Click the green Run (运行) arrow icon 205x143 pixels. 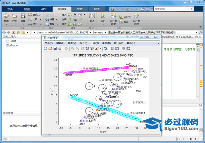[103, 16]
